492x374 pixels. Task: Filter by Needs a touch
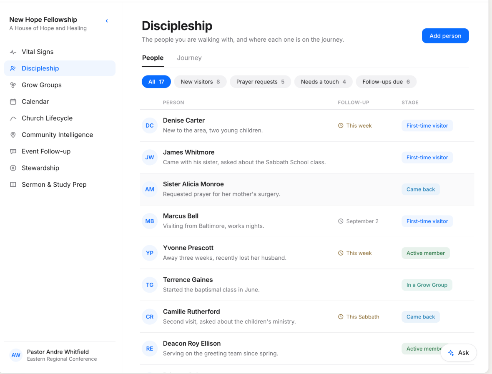pyautogui.click(x=324, y=82)
